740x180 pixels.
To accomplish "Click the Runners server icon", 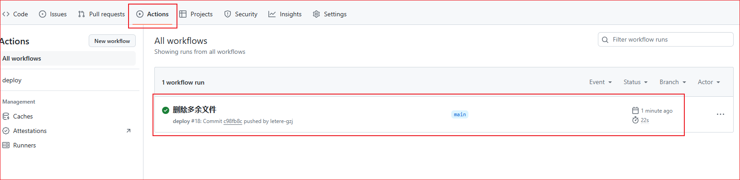I will point(6,145).
